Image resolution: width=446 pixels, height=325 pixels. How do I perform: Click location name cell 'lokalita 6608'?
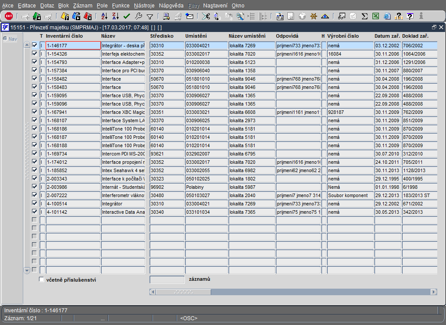coord(251,112)
